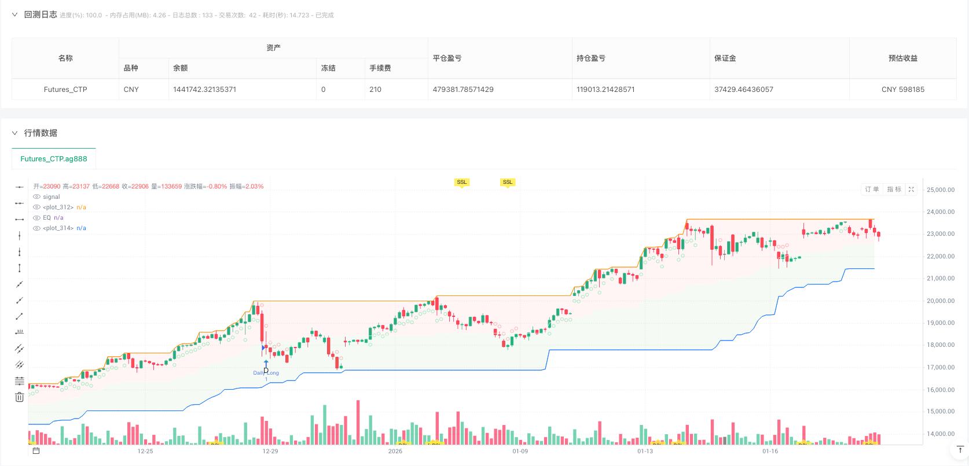Screen dimensions: 969x466
Task: Select the vertical segment drawing tool
Action: [19, 268]
